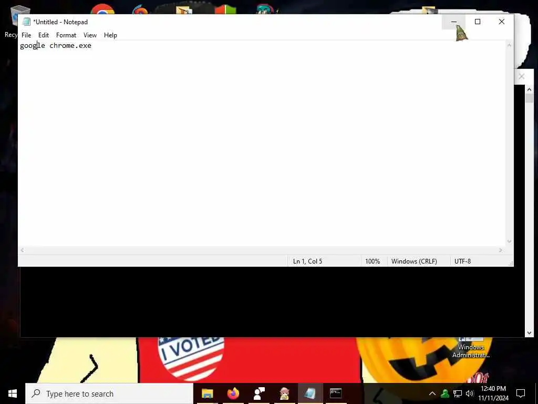
Task: Click the '100%' zoom status entry
Action: click(373, 261)
